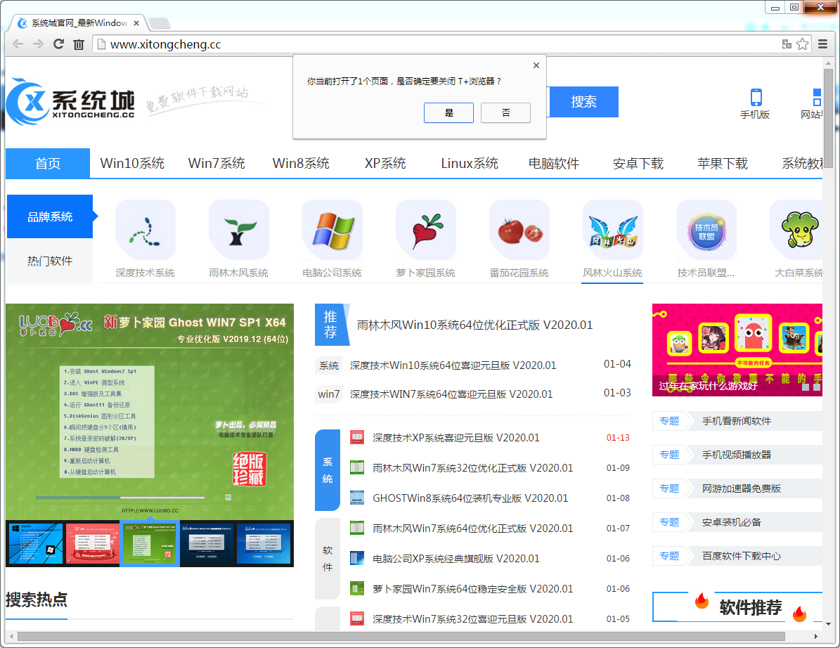Image resolution: width=840 pixels, height=648 pixels.
Task: Click icon beside GHOSTWin8系统64位装机专业版
Action: point(357,498)
